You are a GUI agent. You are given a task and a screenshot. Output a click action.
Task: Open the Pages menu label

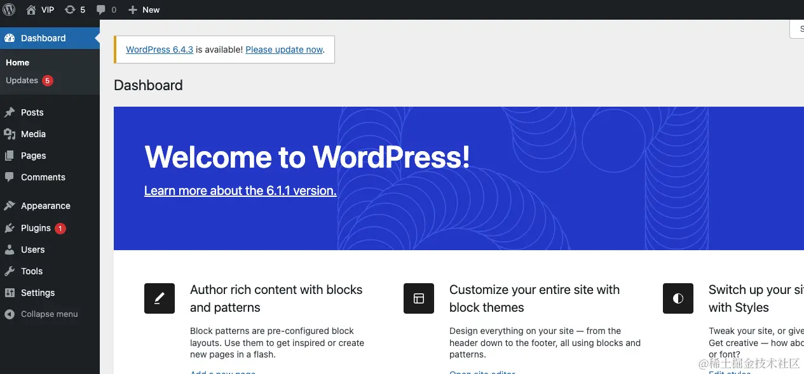click(x=34, y=156)
